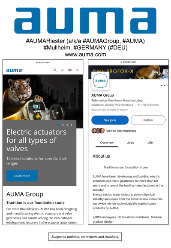Select the last carousel dot
This screenshot has height=248, width=171.
(x=71, y=125)
